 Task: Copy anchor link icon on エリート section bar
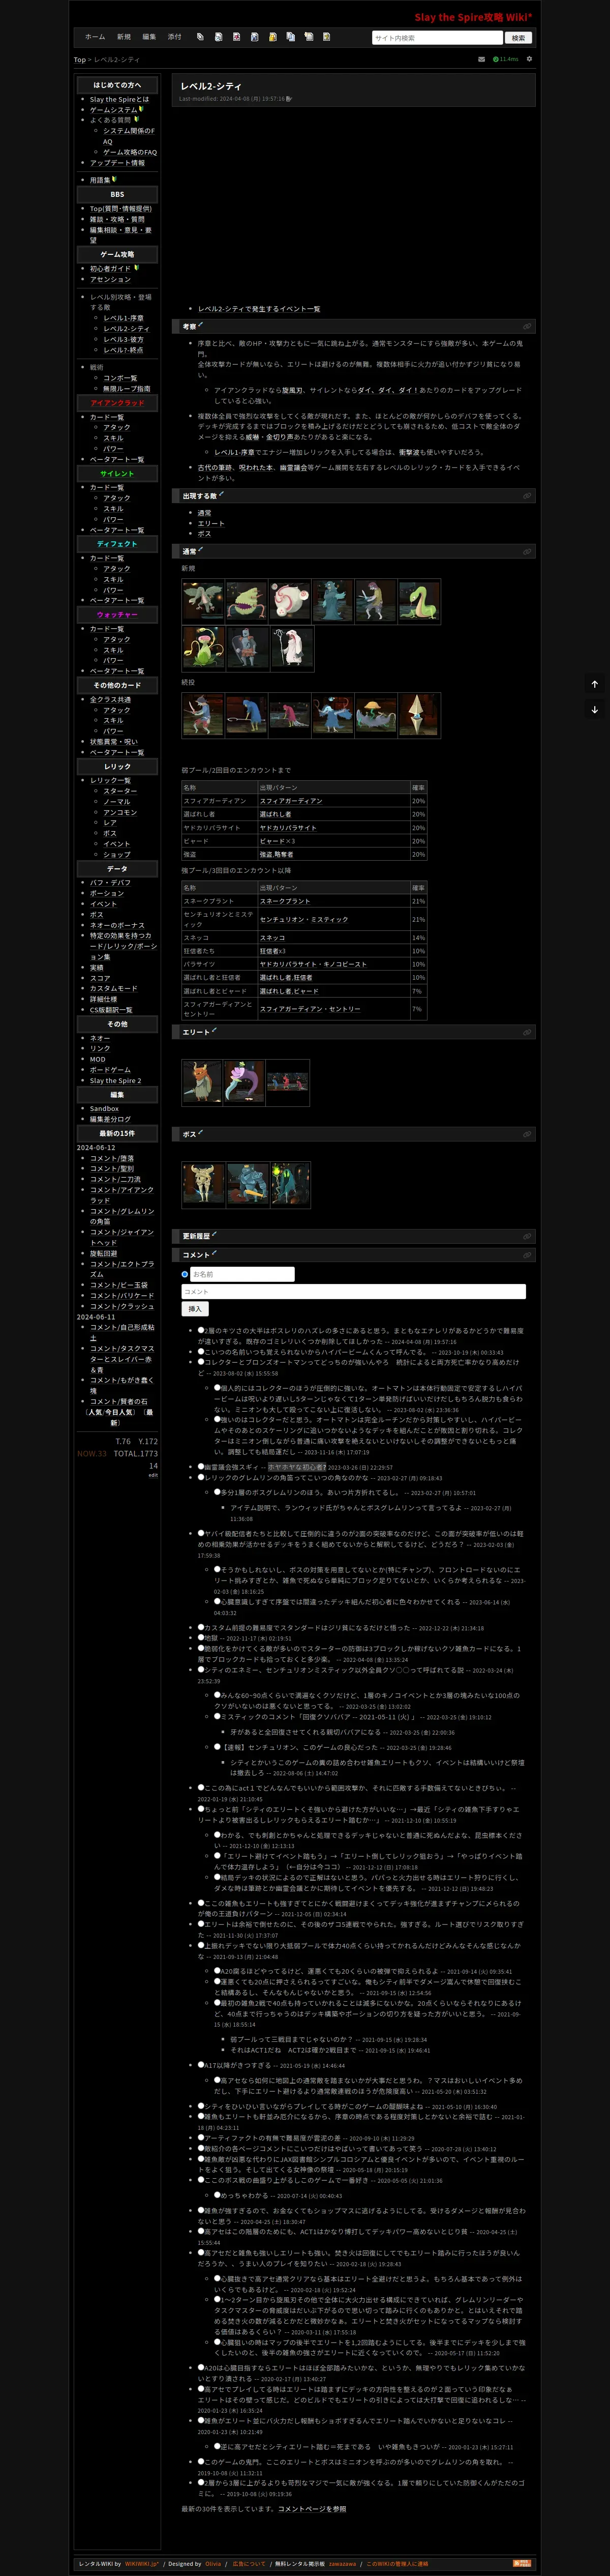[x=527, y=1032]
